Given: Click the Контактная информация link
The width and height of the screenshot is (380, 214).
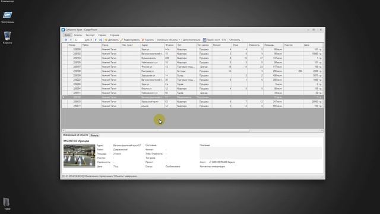Looking at the screenshot, I should [213, 166].
